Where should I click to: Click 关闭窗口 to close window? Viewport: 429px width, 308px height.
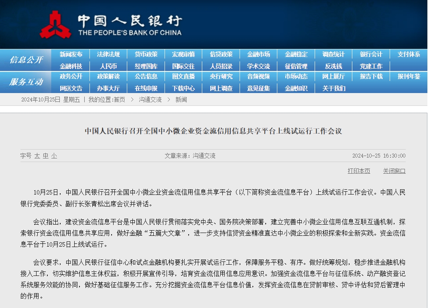point(394,171)
